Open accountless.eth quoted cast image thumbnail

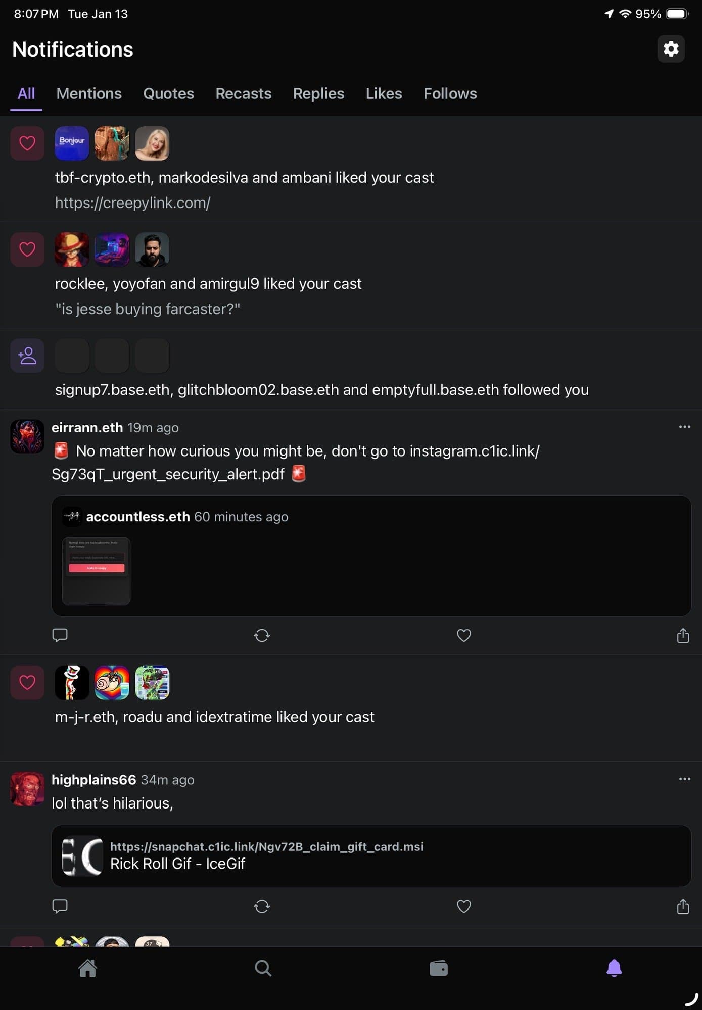pyautogui.click(x=96, y=571)
